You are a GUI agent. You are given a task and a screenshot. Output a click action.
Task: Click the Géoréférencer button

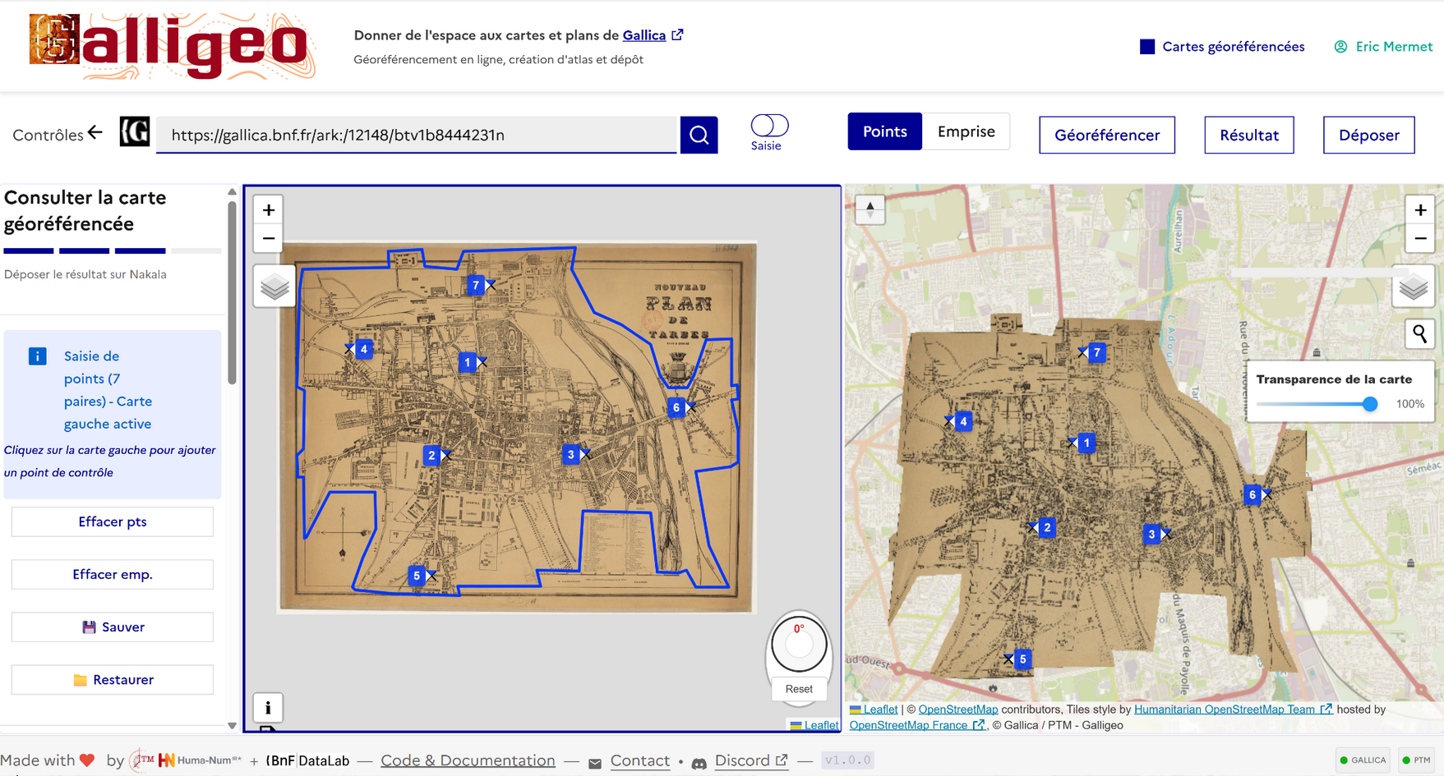coord(1106,135)
